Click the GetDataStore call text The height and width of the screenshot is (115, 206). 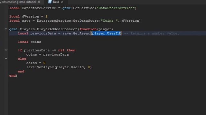(x=86, y=21)
